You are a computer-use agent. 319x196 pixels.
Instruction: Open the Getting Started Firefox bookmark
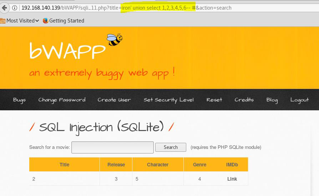[64, 21]
